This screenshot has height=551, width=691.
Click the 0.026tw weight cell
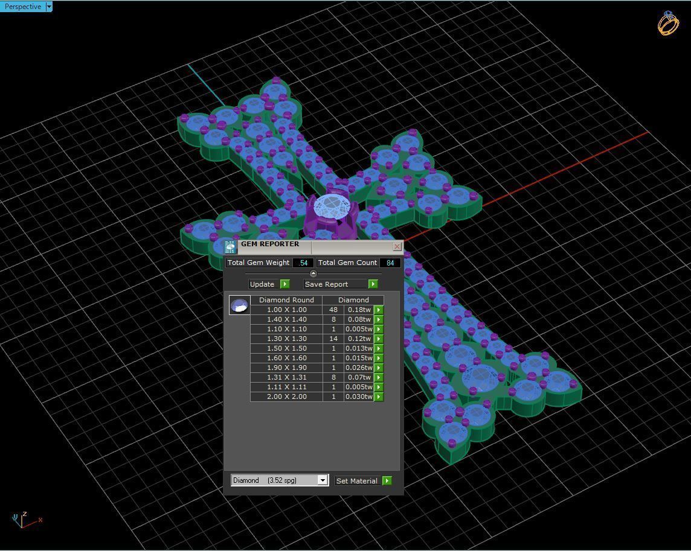click(359, 368)
